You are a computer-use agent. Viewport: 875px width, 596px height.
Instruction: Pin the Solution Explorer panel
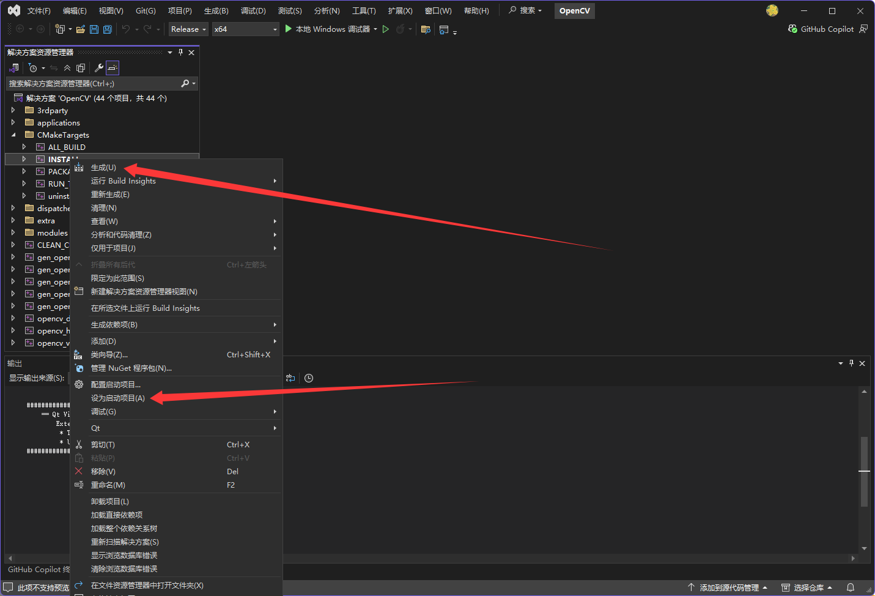click(x=180, y=53)
